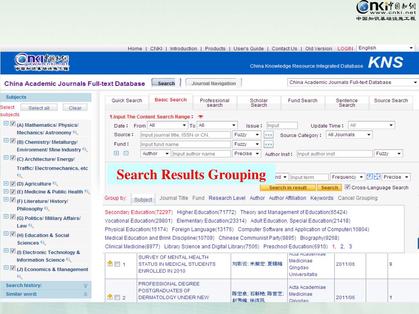
Task: Select checkbox for result row 2
Action: click(117, 297)
